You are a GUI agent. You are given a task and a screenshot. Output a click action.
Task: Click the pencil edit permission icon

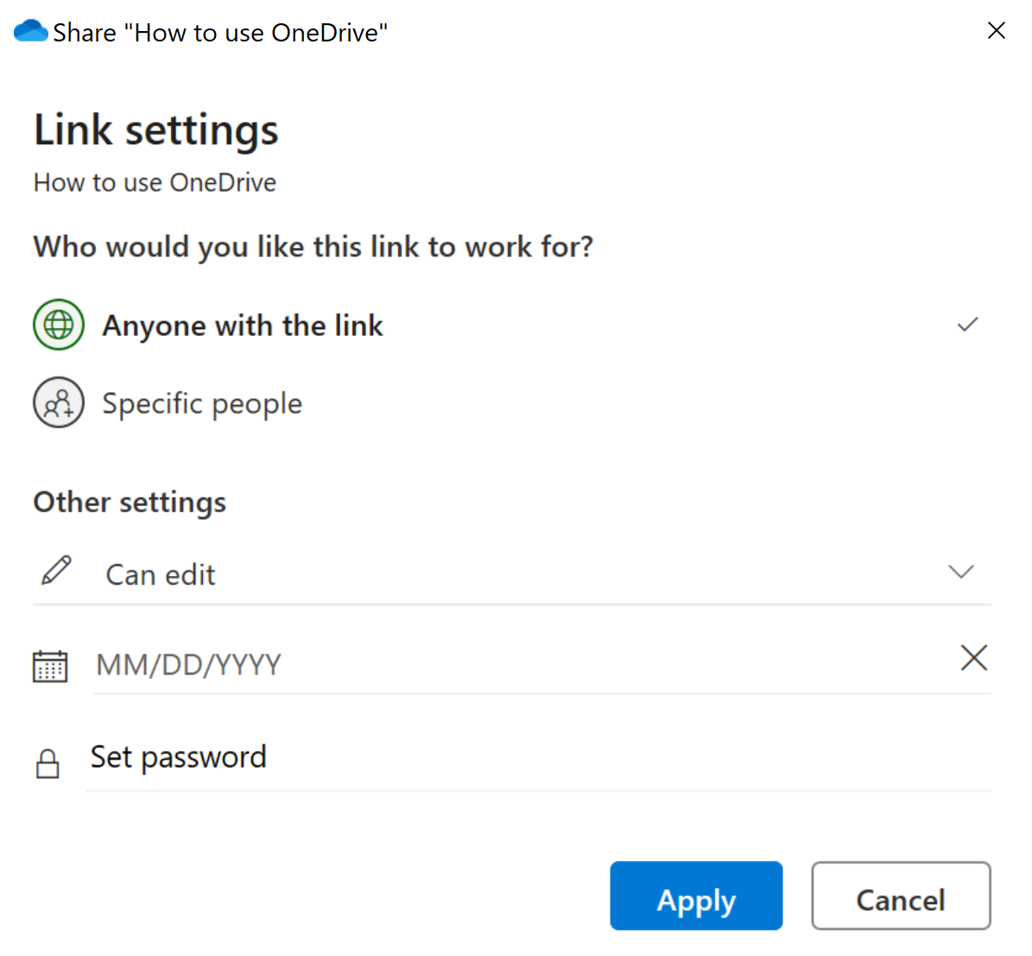pyautogui.click(x=57, y=571)
